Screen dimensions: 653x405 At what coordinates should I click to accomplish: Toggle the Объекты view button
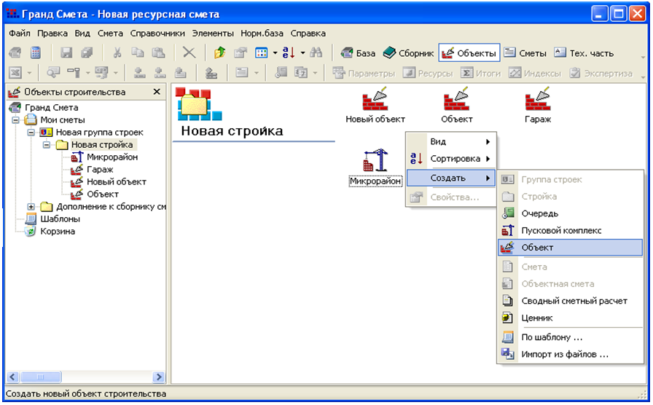[469, 53]
